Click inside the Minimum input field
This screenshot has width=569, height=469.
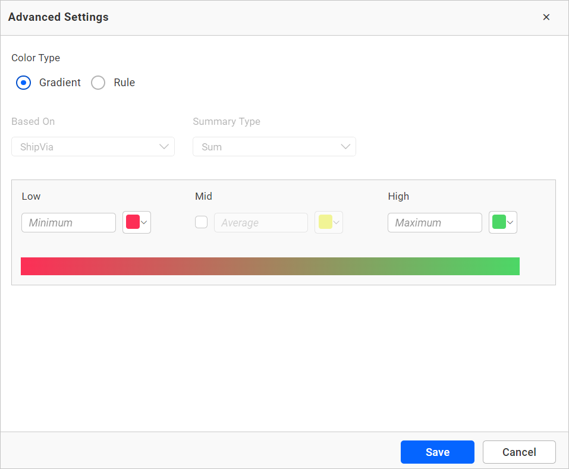pyautogui.click(x=68, y=222)
